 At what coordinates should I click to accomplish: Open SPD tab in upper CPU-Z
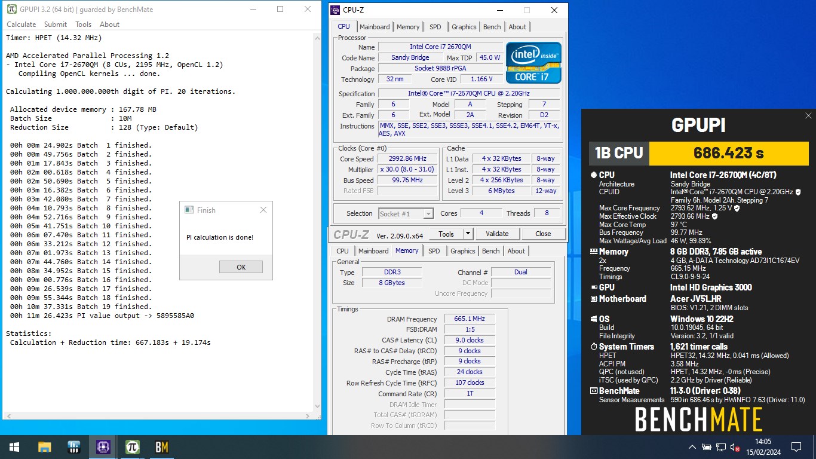point(435,27)
